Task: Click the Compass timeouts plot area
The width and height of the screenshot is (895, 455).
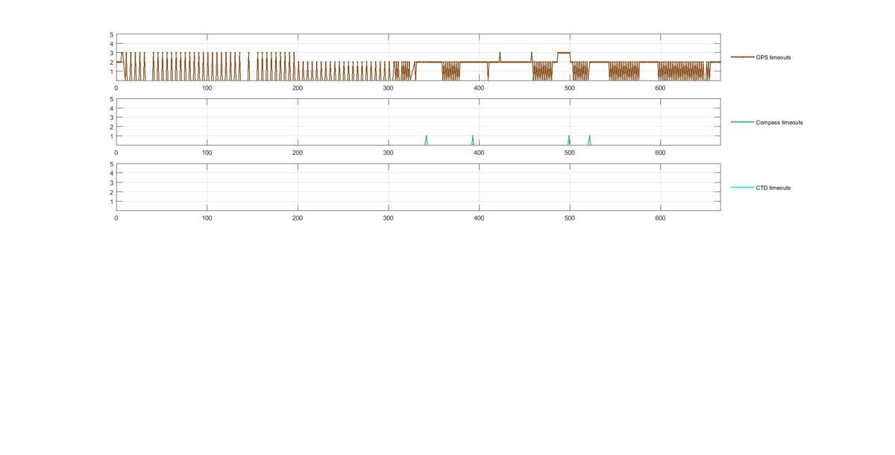Action: point(418,121)
